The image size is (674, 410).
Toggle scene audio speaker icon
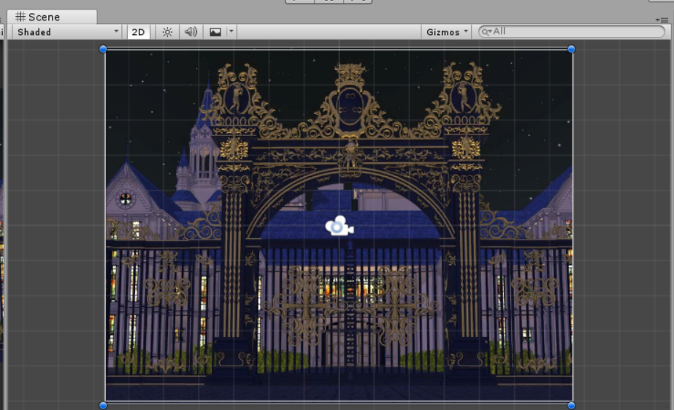[x=191, y=32]
